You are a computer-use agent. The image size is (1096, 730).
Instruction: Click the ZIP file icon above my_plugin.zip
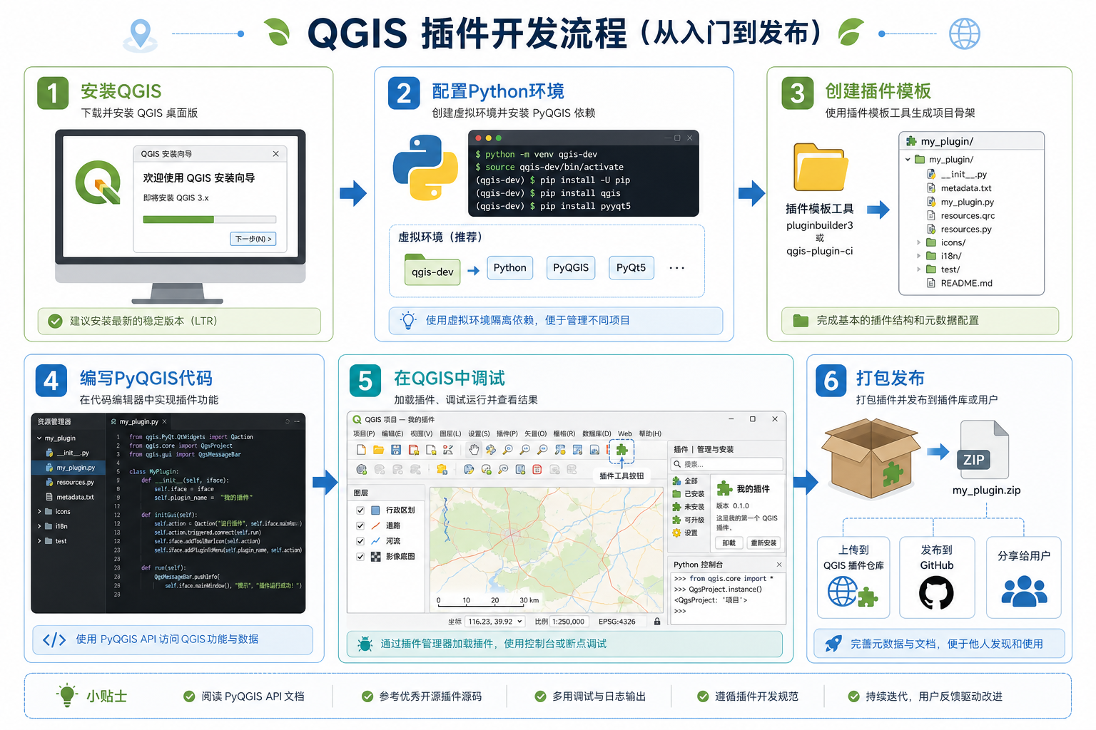pos(984,450)
